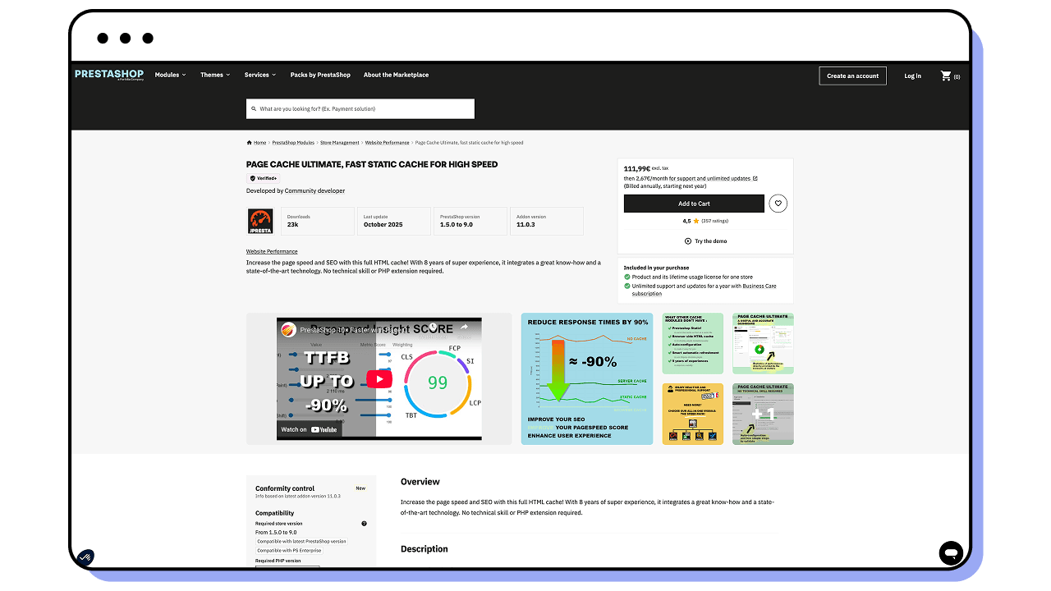
Task: Add module to wishlist with heart icon
Action: [778, 204]
